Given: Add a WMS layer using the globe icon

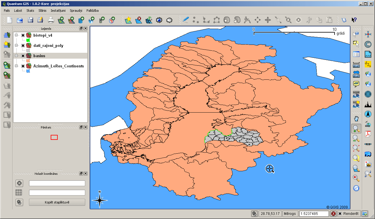Looking at the screenshot, I should (91, 20).
